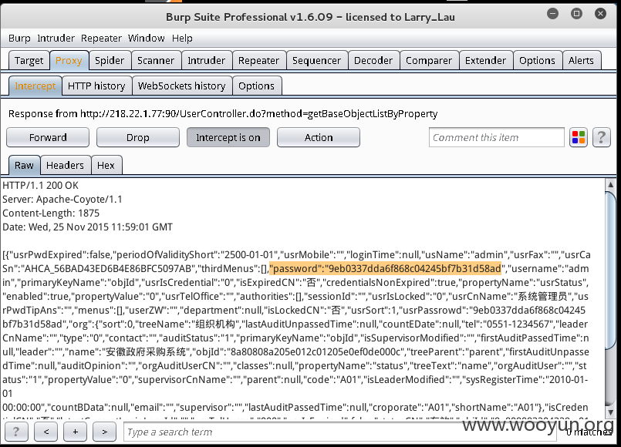Click the Date header line
Screen dimensions: 621x447
pos(87,227)
